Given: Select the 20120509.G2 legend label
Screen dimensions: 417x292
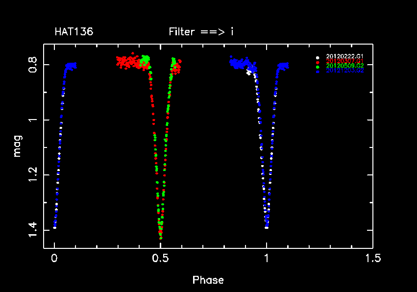Looking at the screenshot, I should pyautogui.click(x=345, y=66).
